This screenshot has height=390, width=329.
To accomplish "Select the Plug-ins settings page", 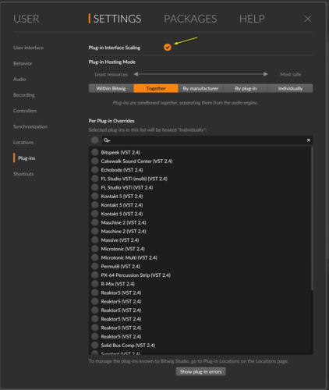I will (27, 158).
